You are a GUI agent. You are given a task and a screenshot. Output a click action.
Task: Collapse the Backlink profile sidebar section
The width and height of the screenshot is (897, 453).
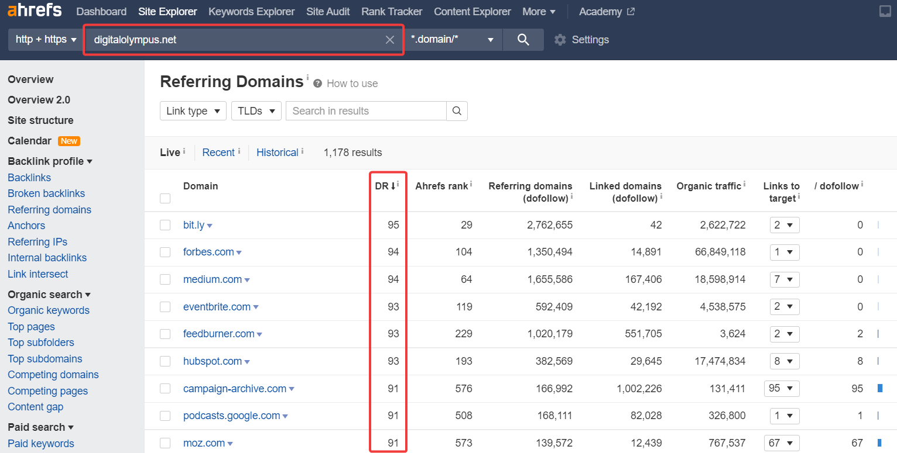[50, 161]
